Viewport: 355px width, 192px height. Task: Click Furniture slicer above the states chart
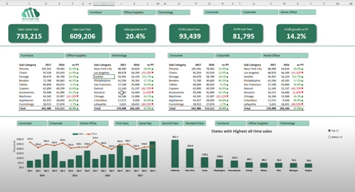230,123
